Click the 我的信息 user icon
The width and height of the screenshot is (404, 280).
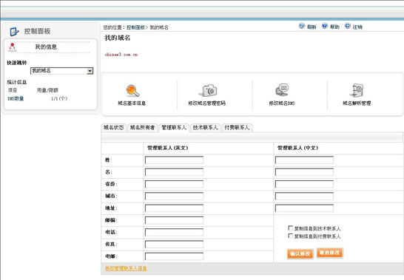[12, 47]
